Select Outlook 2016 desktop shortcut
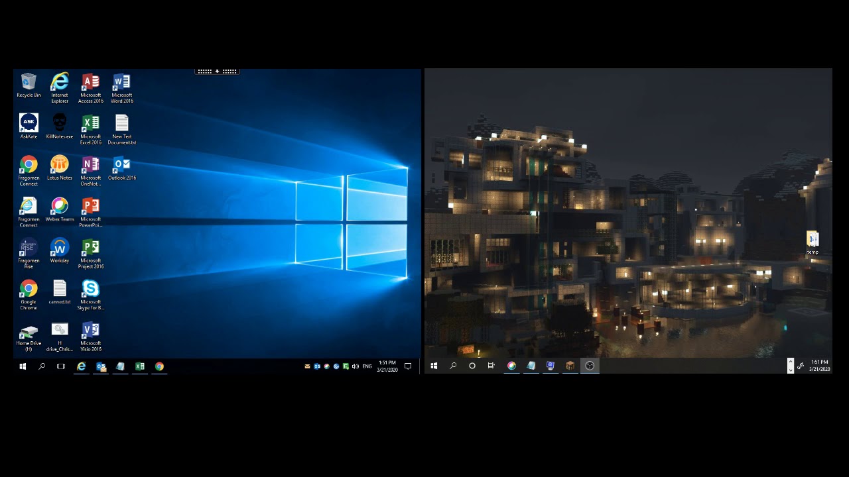 click(x=122, y=168)
